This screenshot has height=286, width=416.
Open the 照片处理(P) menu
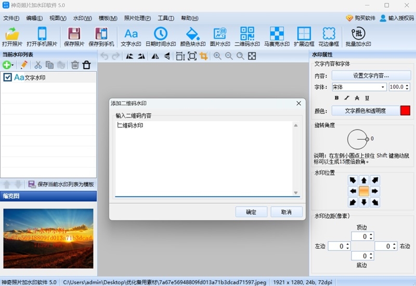pyautogui.click(x=137, y=18)
